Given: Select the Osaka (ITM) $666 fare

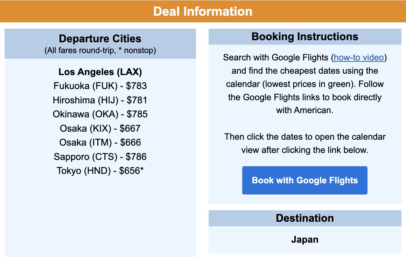Looking at the screenshot, I should point(100,142).
